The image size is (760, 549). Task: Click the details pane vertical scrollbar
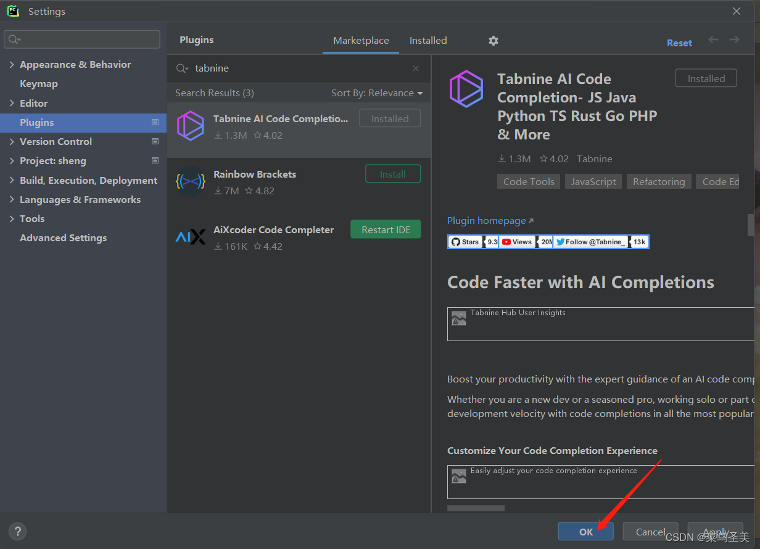751,225
